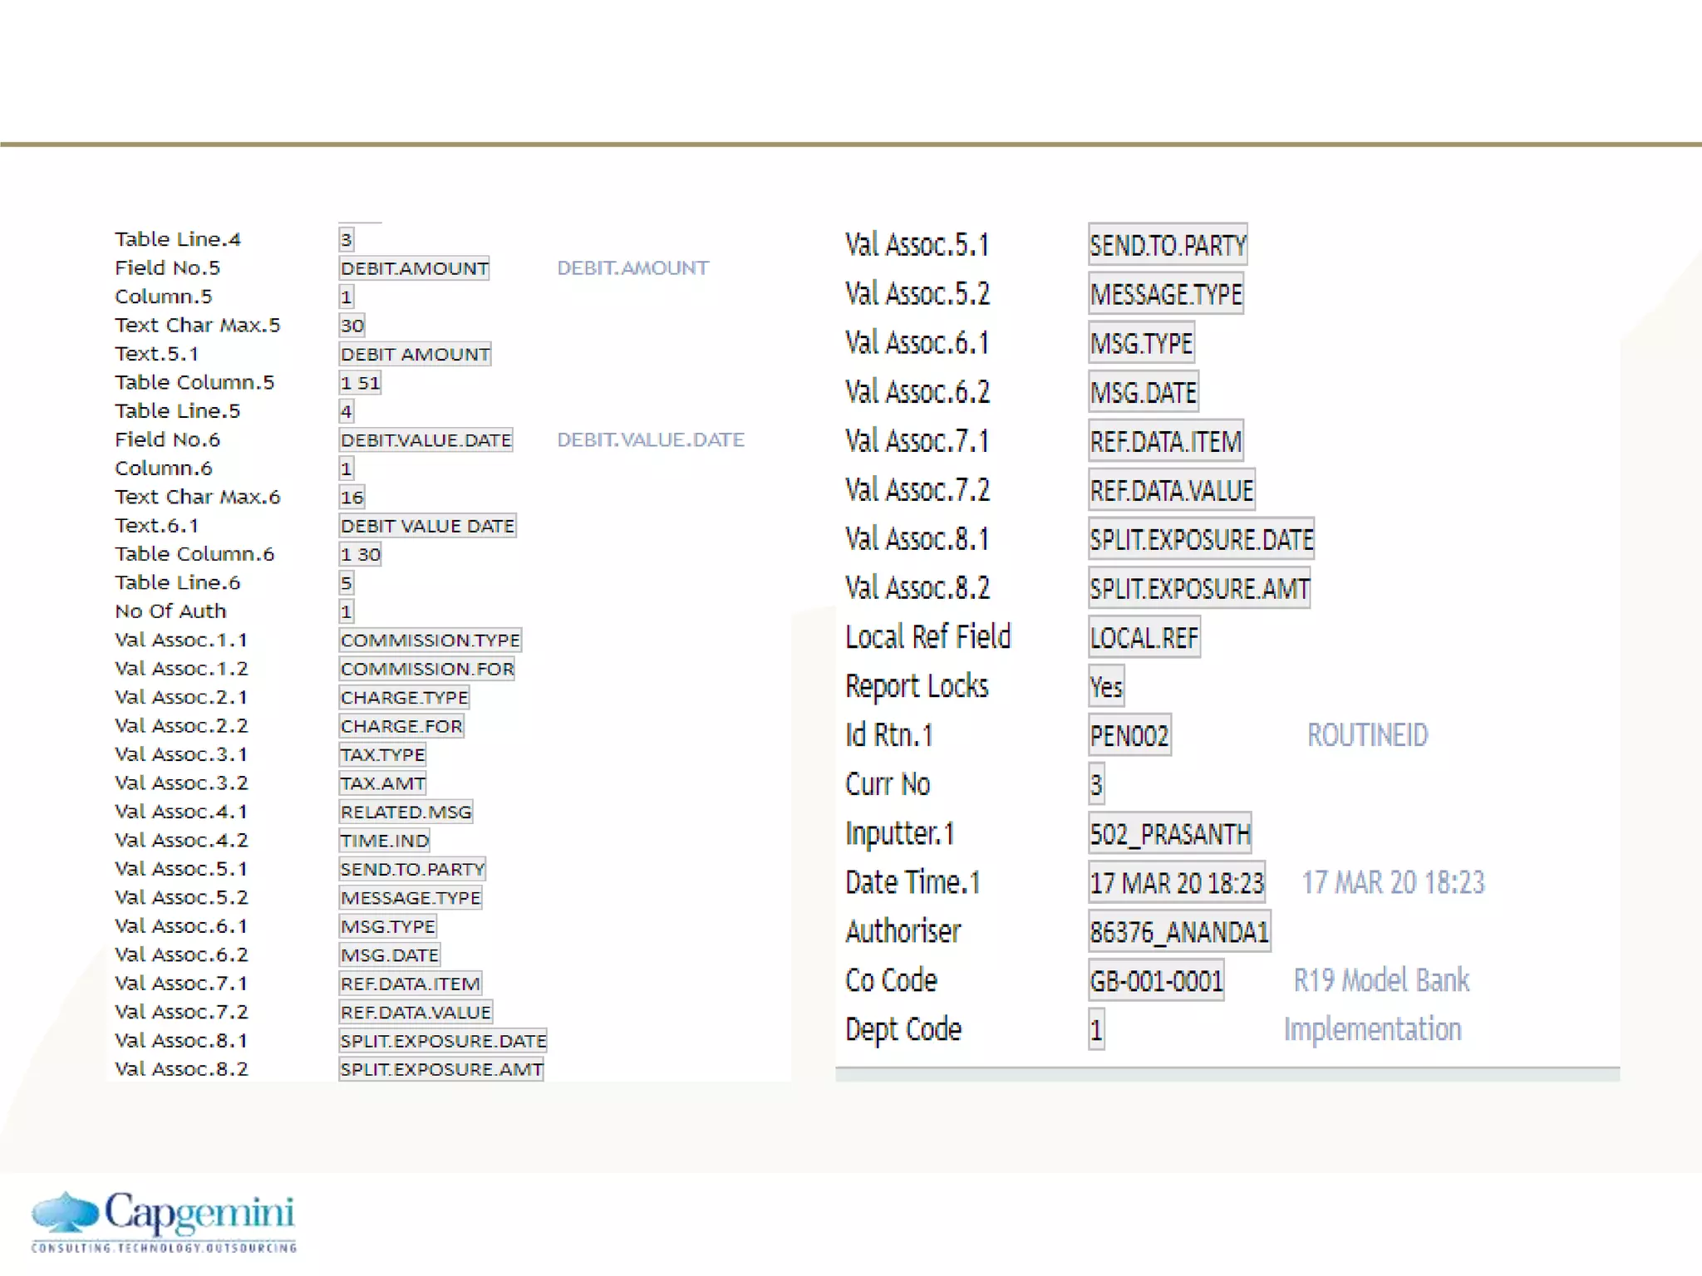Click the ROUTINEID description text
1702x1276 pixels.
tap(1368, 735)
